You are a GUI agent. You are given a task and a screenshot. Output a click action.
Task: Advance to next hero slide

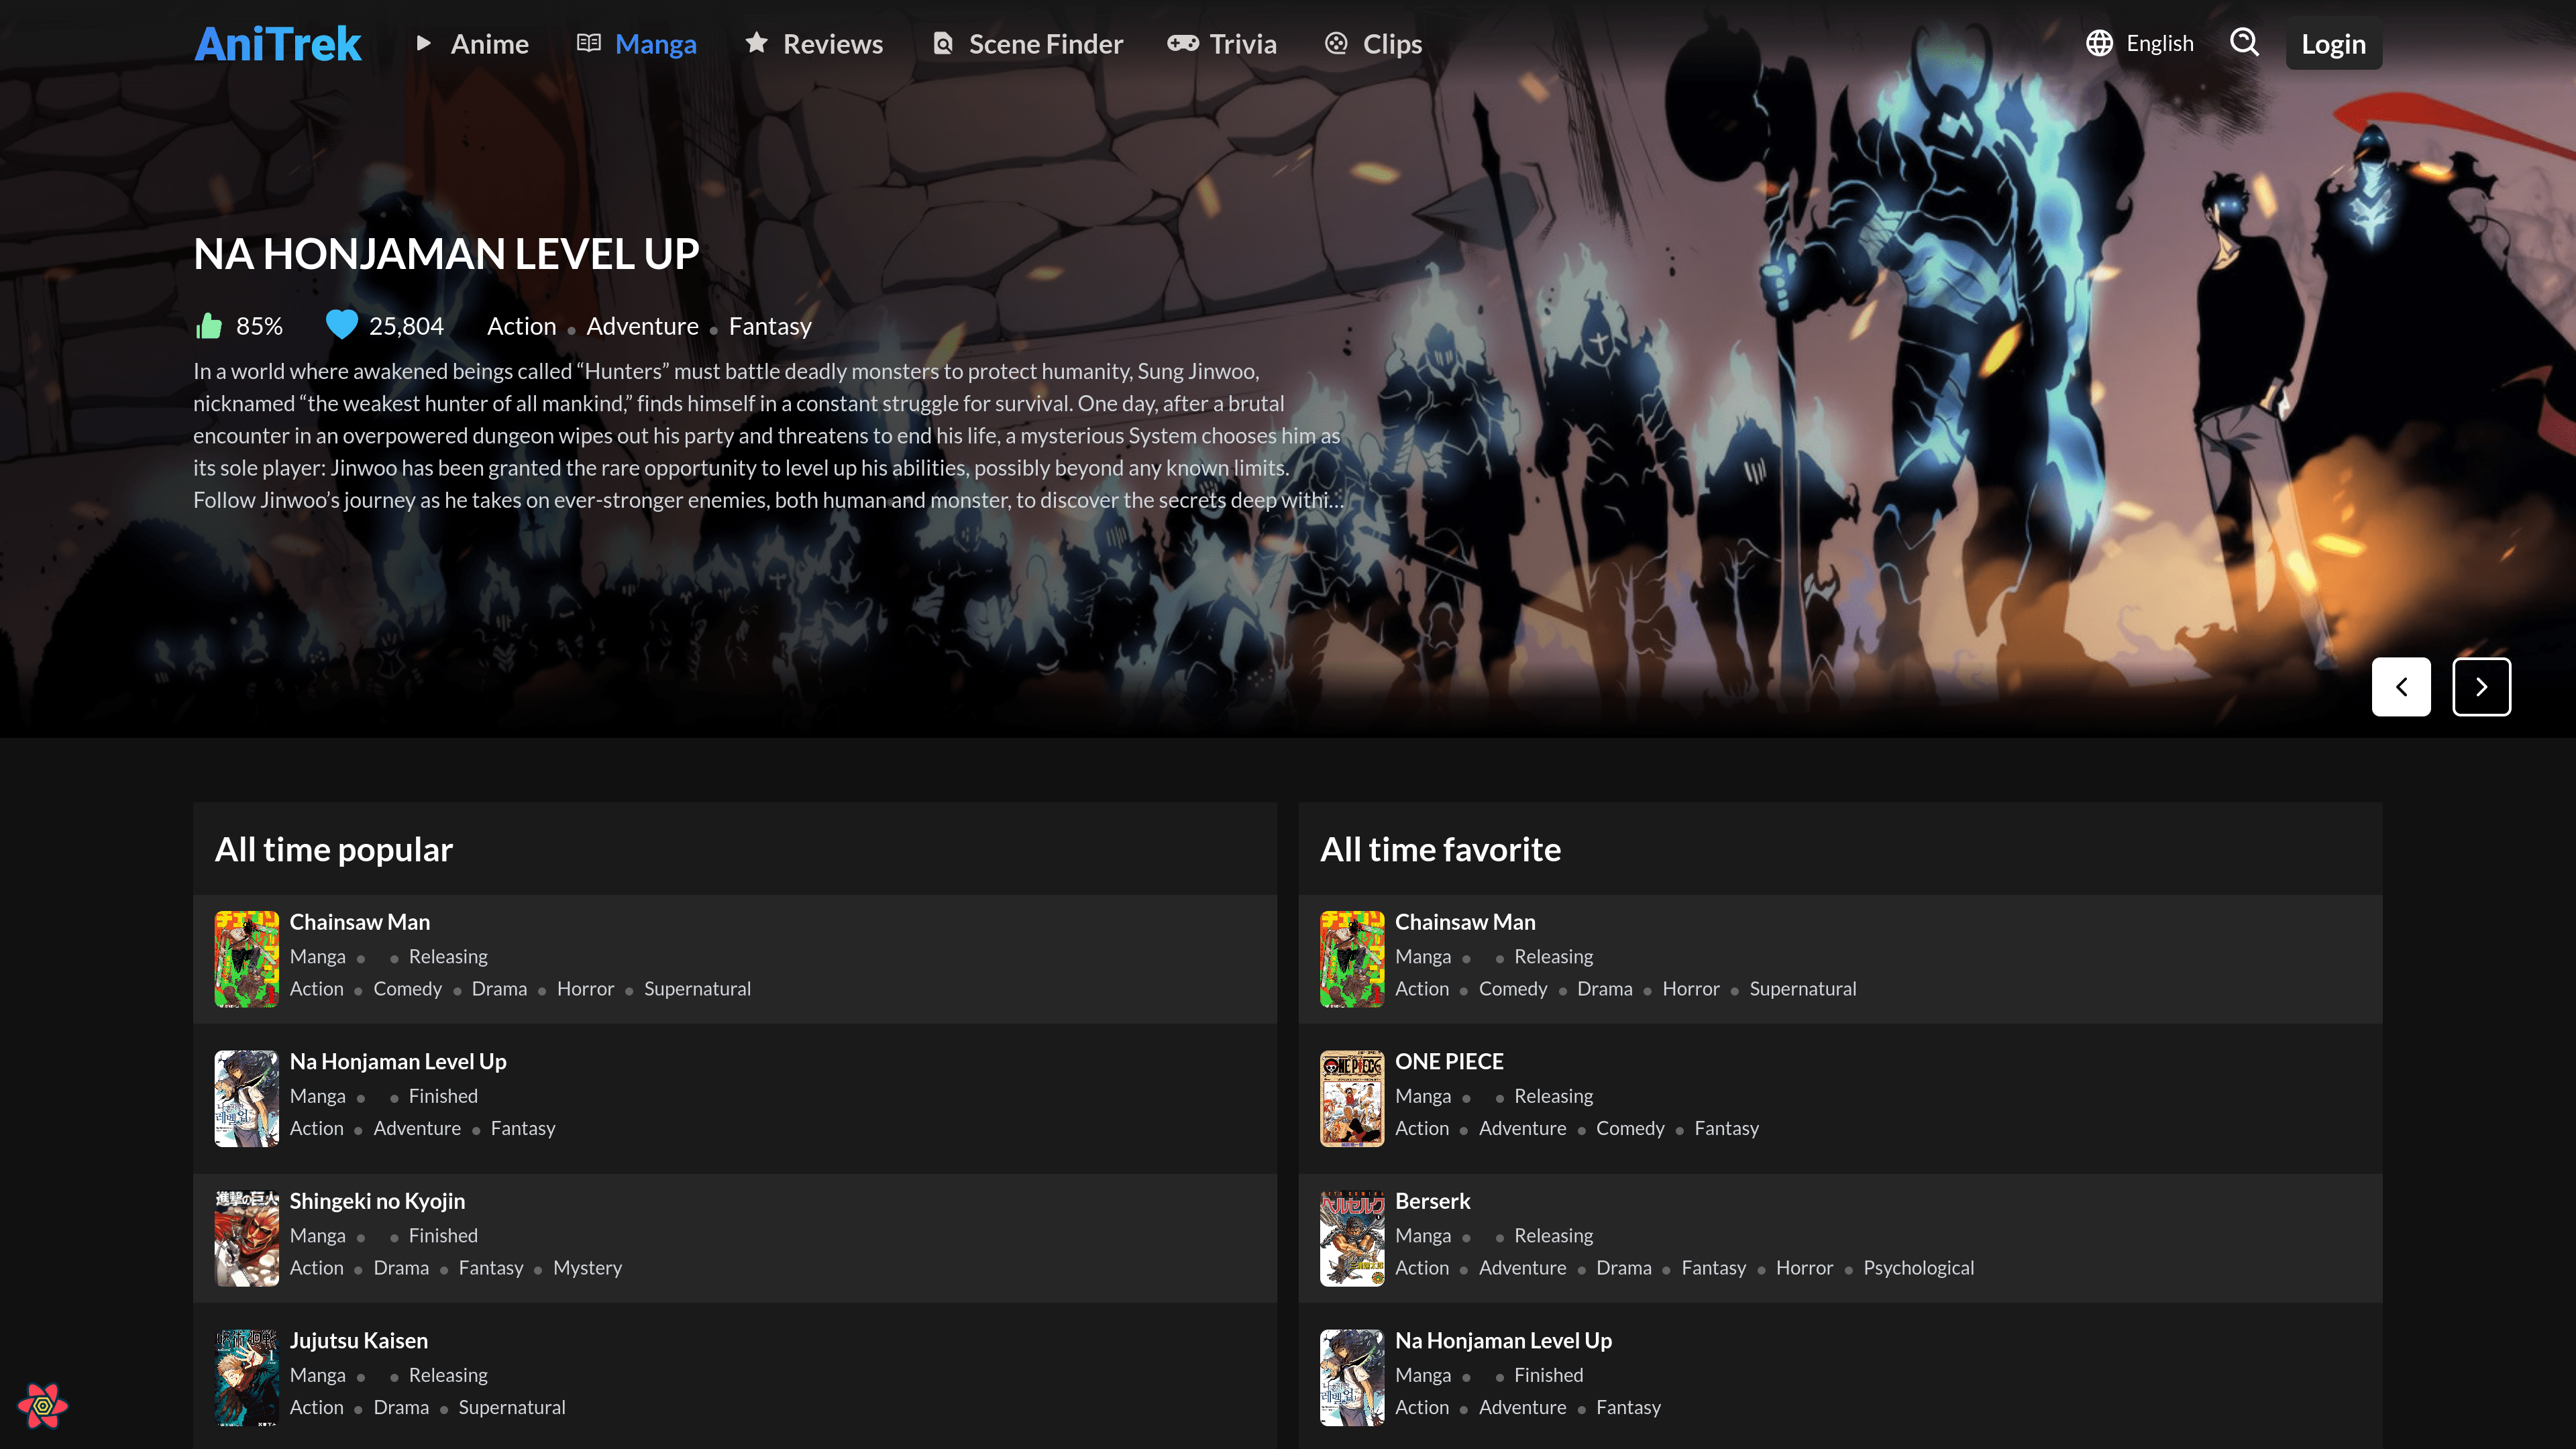point(2481,687)
